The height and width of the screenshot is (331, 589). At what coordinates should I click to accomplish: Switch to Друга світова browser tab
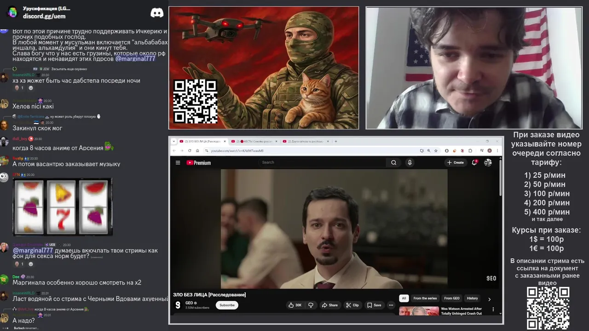[x=306, y=141]
